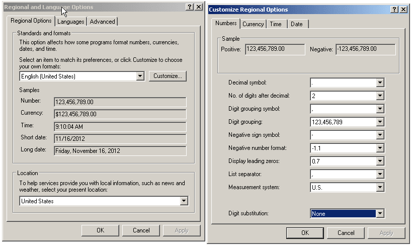
Task: Open the List separator dropdown
Action: [x=380, y=175]
